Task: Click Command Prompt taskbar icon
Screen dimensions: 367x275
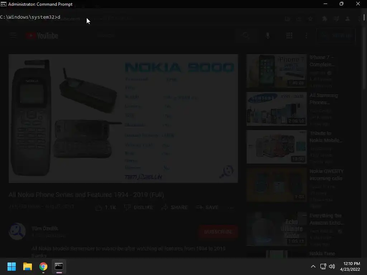Action: point(59,266)
